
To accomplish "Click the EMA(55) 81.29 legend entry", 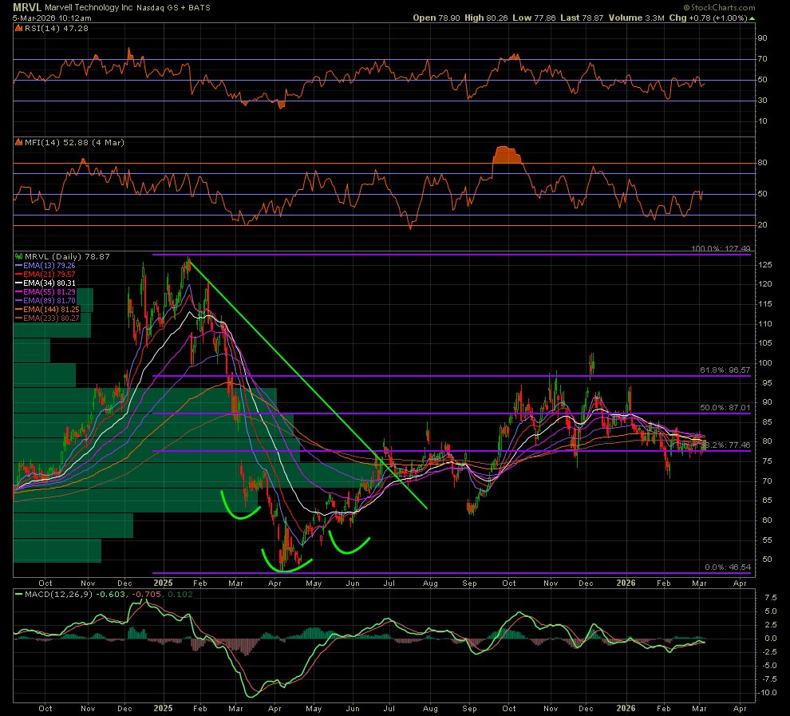I will click(x=45, y=291).
